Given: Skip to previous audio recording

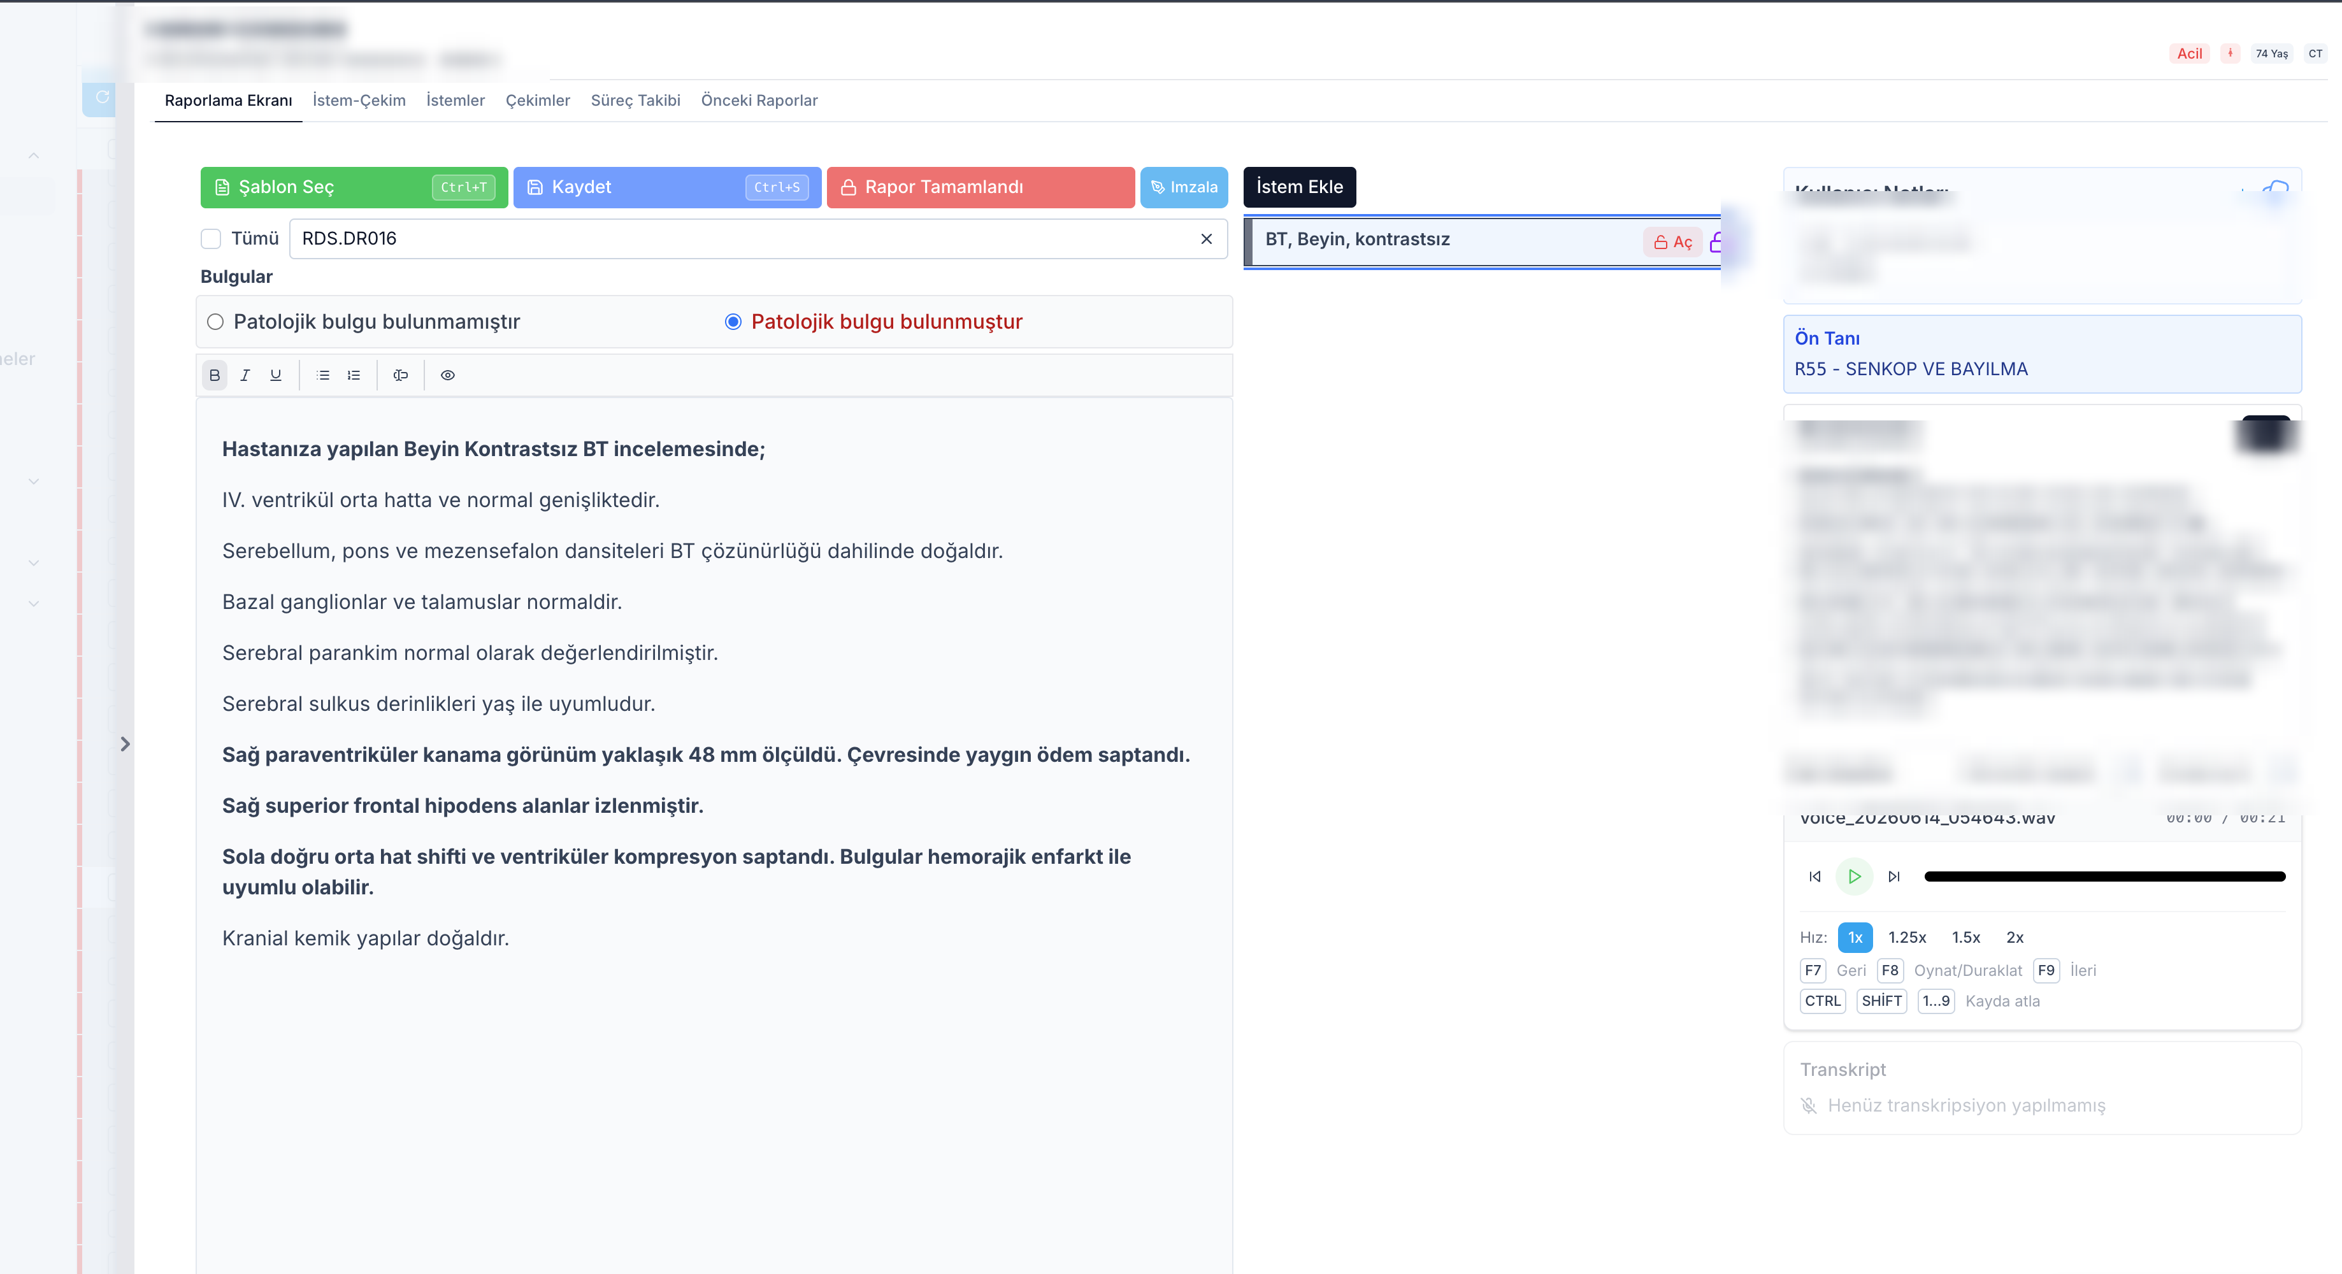Looking at the screenshot, I should (x=1814, y=877).
